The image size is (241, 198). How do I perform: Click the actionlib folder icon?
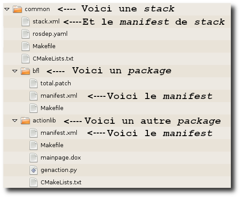tap(25, 121)
